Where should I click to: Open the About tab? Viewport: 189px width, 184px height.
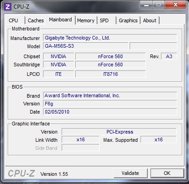coord(150,20)
